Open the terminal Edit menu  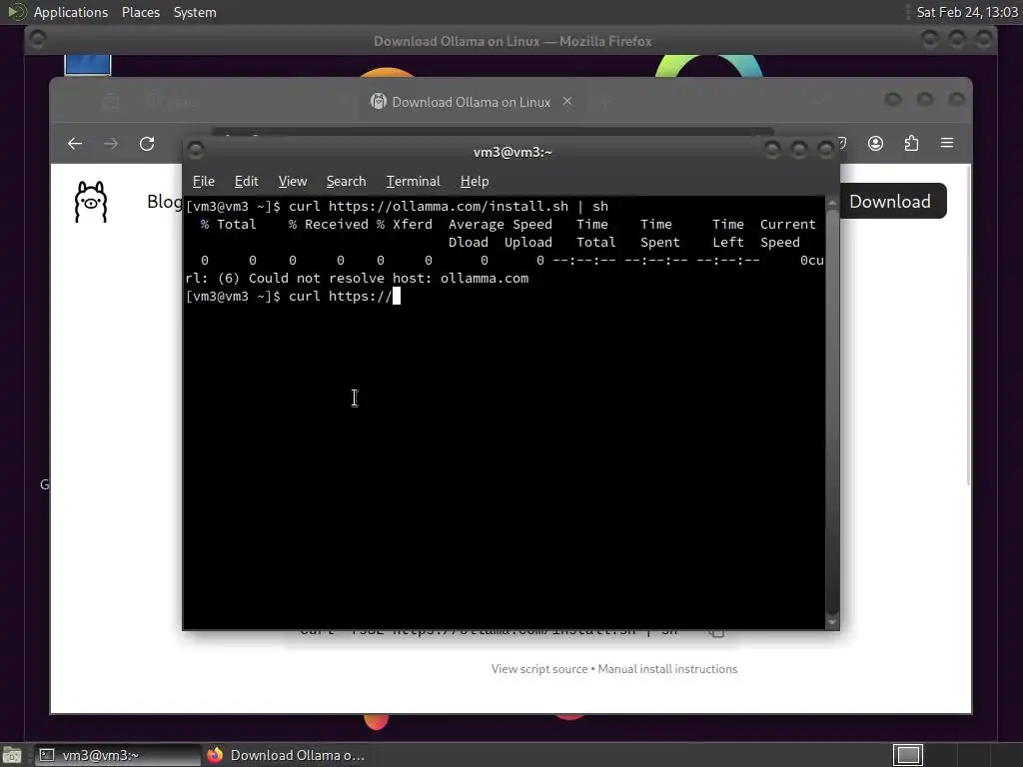tap(246, 182)
